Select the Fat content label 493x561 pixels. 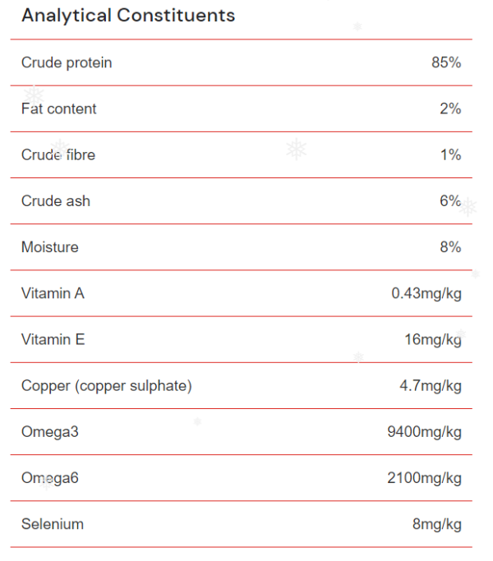coord(58,108)
